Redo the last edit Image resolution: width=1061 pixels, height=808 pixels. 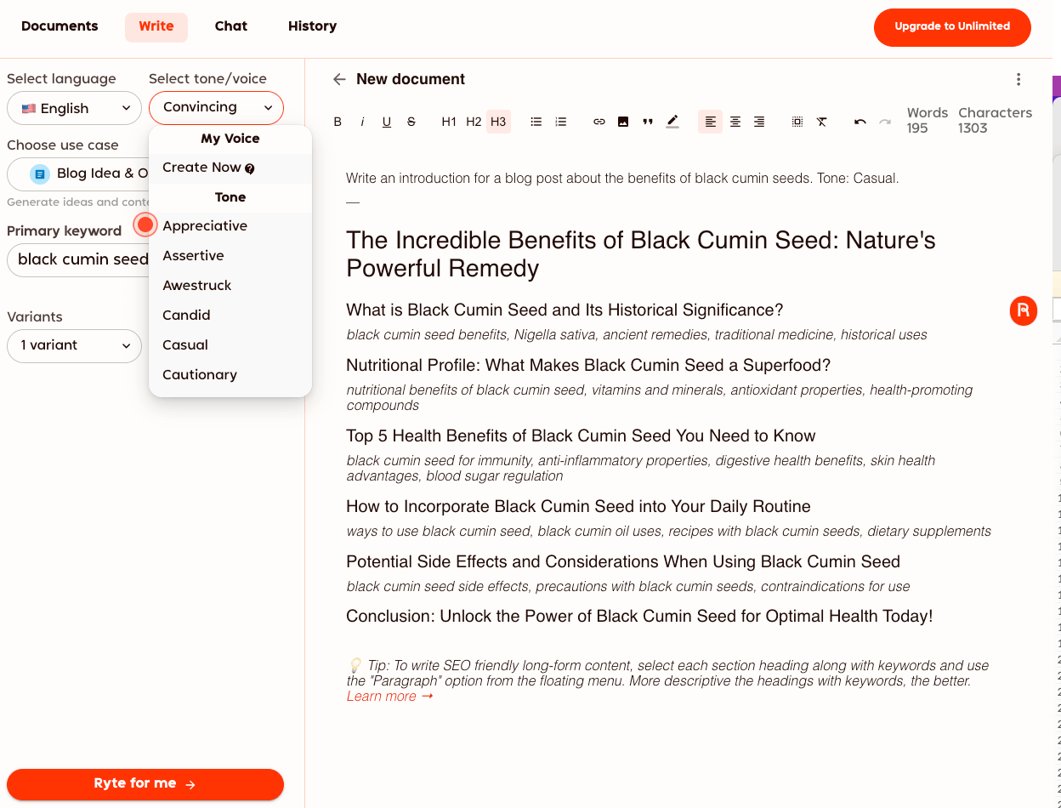point(885,122)
